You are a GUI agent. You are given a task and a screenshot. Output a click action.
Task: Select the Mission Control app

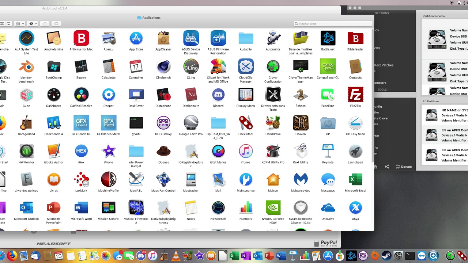point(109,208)
